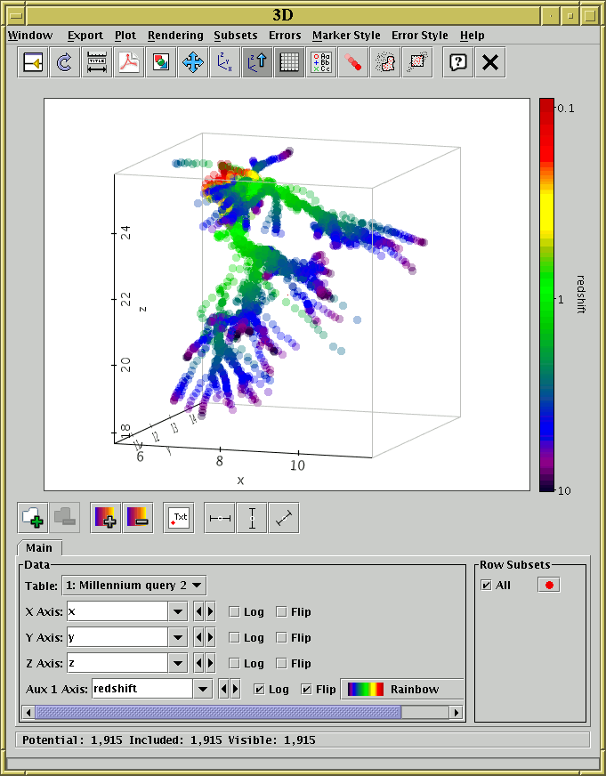Open the Table selection dropdown
The width and height of the screenshot is (606, 776).
coord(134,586)
